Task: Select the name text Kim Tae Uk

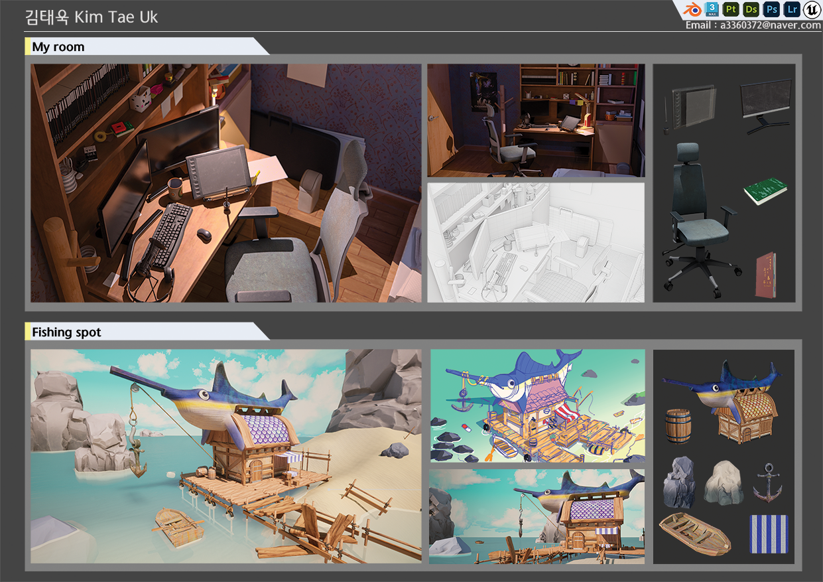Action: (x=116, y=17)
